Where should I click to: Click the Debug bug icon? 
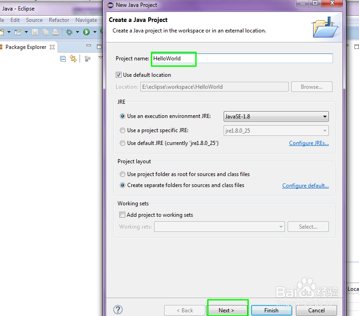pos(69,32)
